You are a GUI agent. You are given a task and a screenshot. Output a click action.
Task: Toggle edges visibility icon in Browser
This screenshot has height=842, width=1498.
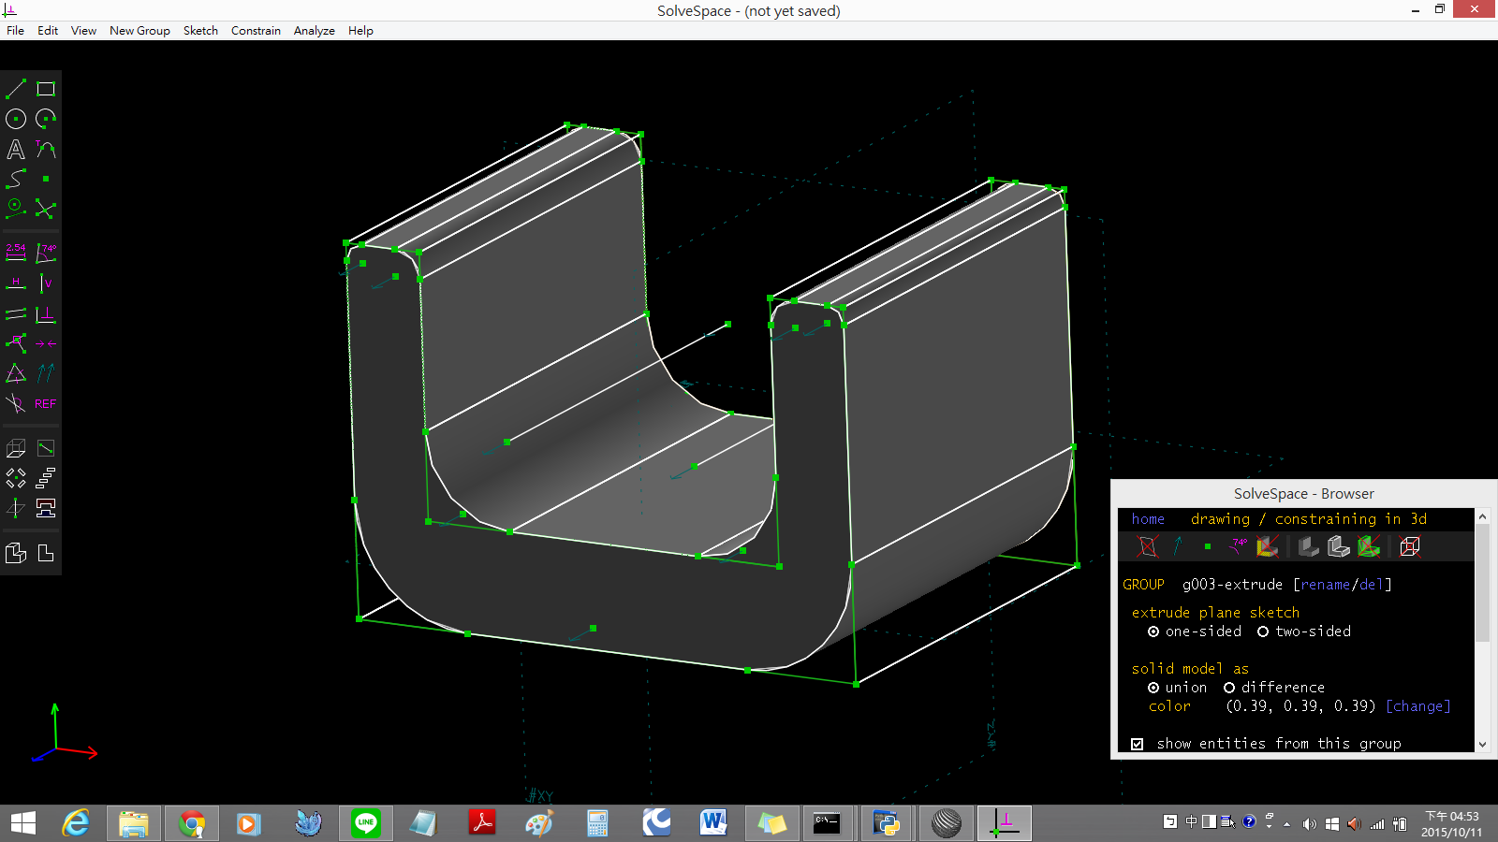(x=1339, y=546)
